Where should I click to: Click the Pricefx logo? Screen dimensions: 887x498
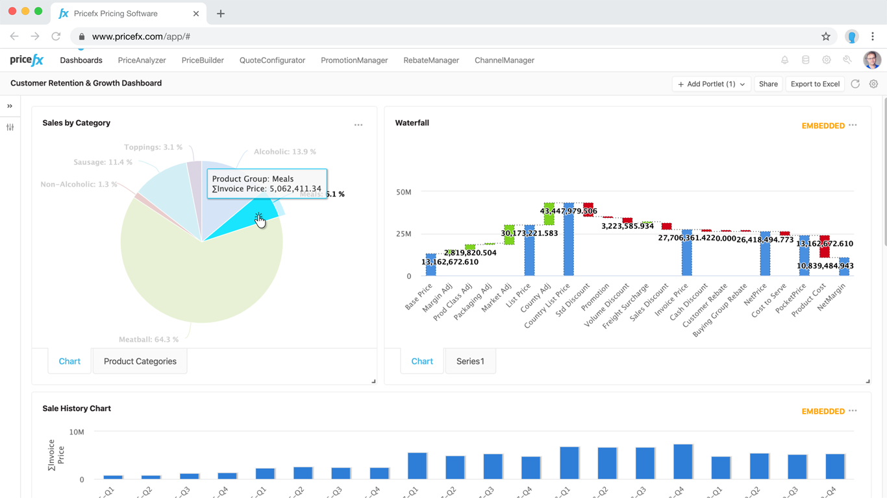pos(25,60)
